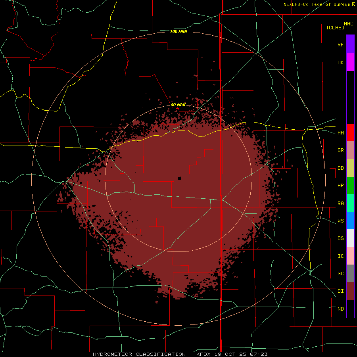Click the IC light-pink legend swatch
Viewport: 357px width, 357px height.
point(350,256)
